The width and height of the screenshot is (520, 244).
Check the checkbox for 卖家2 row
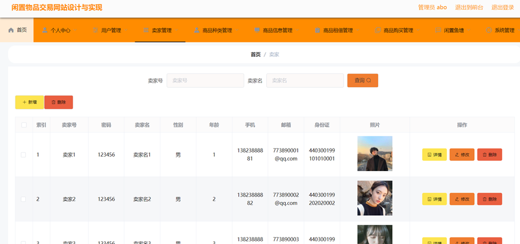coord(24,199)
